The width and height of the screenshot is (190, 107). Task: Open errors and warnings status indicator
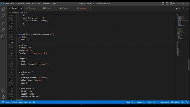6,102
